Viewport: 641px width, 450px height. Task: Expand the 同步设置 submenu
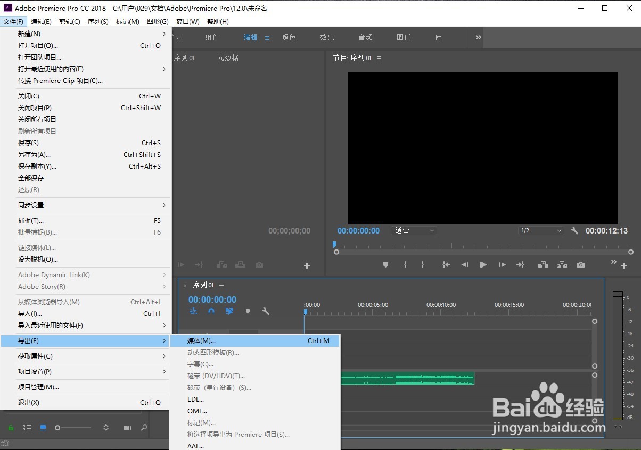point(85,205)
